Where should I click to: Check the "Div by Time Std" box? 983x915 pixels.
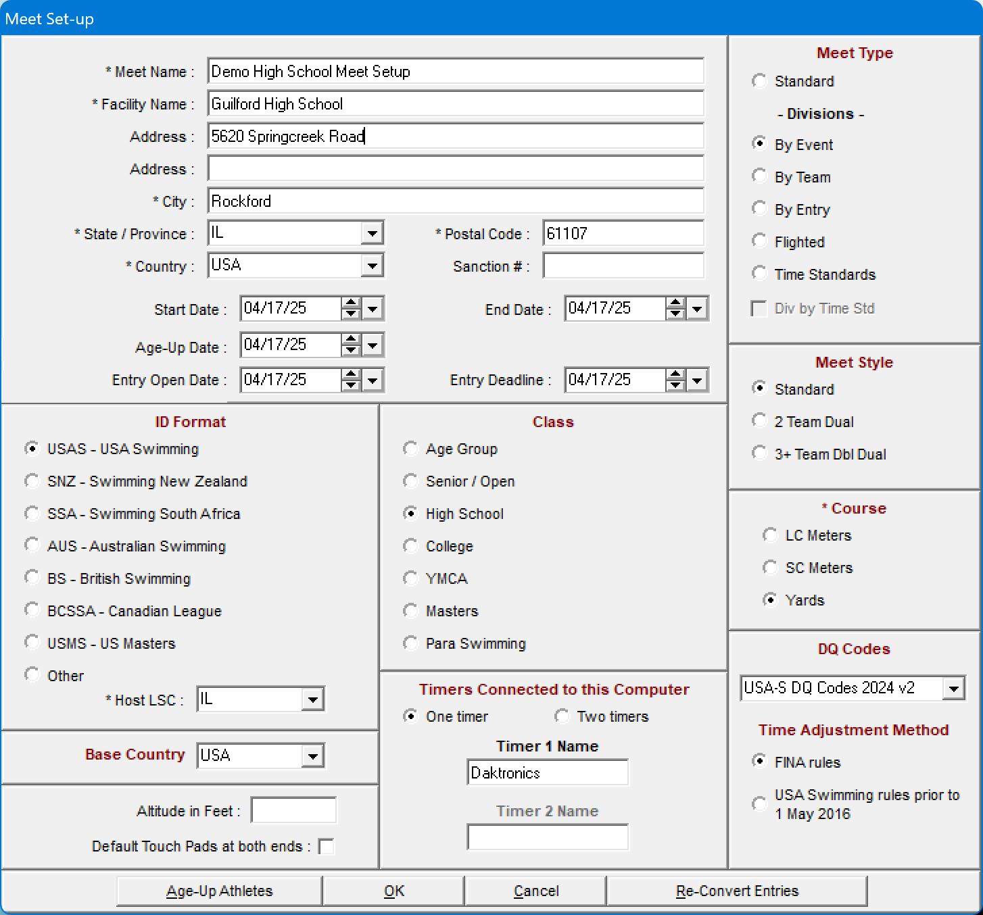[759, 307]
